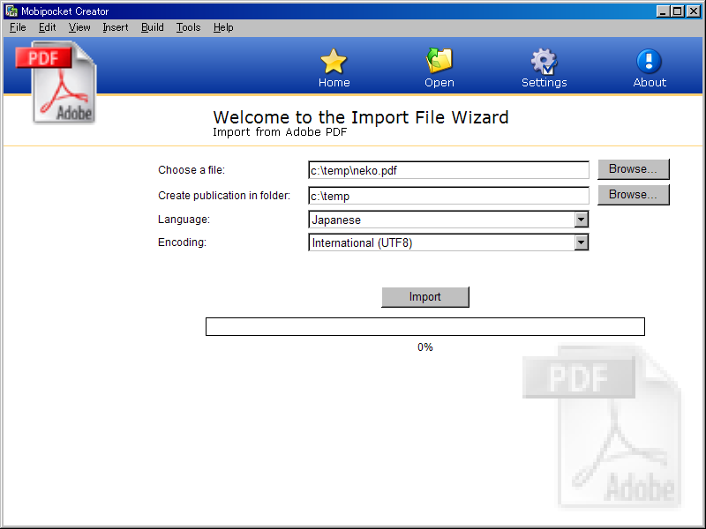Expand the Encoding dropdown arrow
706x529 pixels.
tap(581, 242)
